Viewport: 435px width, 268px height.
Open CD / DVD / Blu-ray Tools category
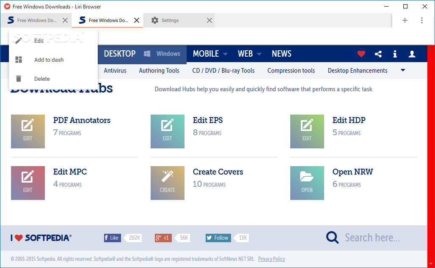223,71
